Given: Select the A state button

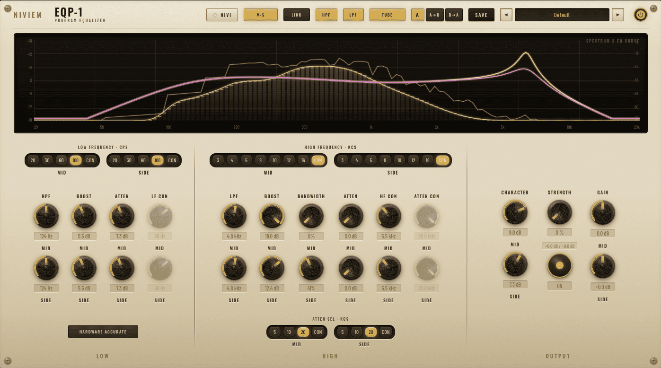Looking at the screenshot, I should (417, 15).
